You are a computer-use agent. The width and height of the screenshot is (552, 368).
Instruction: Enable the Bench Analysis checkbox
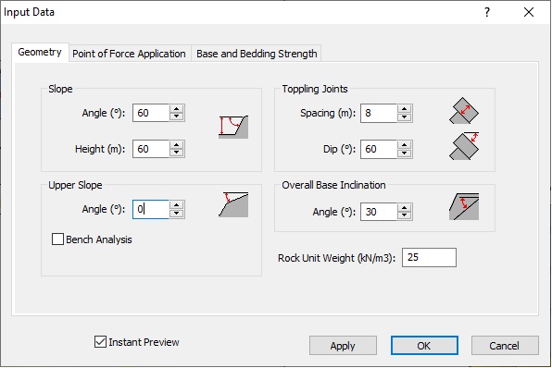coord(57,239)
